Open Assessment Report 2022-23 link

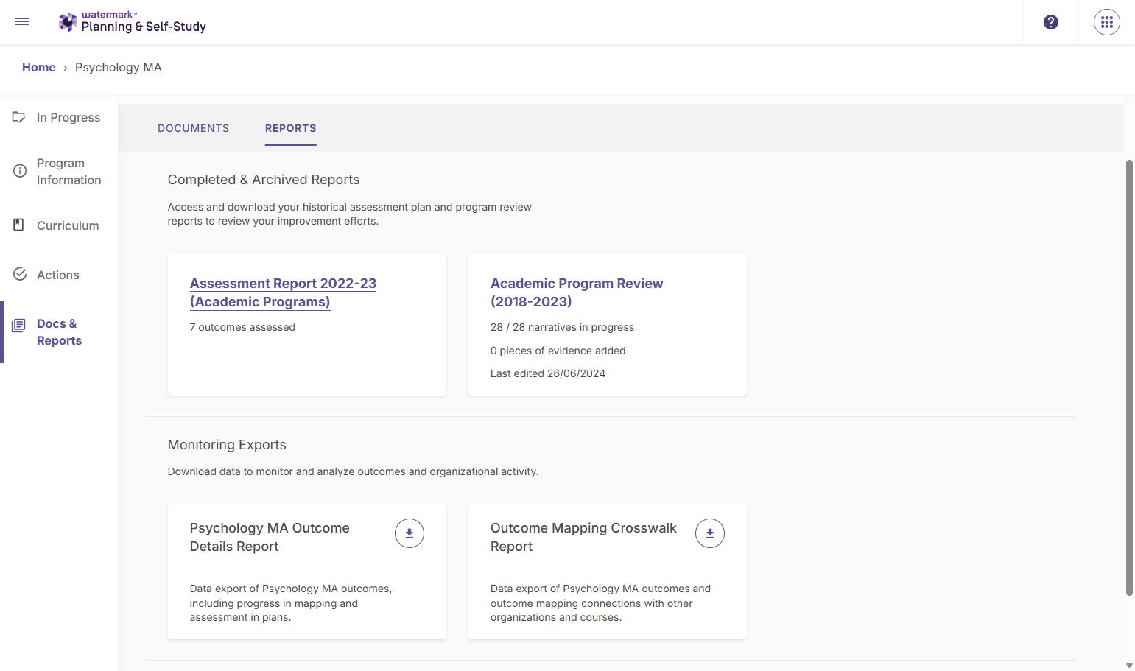coord(283,292)
